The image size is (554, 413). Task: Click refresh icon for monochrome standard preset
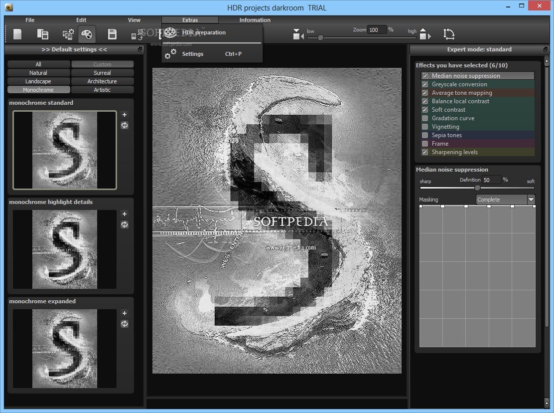click(x=125, y=125)
